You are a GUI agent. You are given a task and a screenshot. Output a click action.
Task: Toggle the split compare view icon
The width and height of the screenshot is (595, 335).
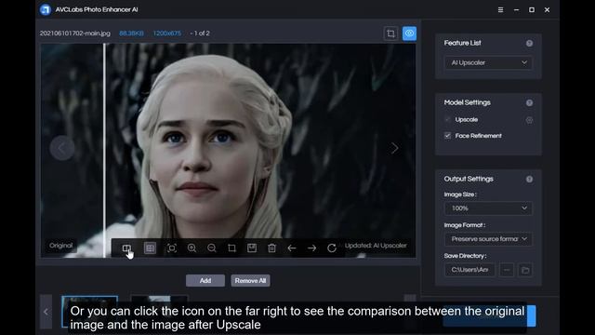126,248
